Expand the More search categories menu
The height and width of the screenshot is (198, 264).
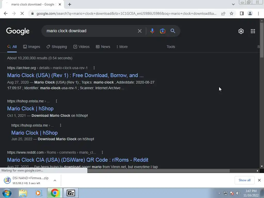[122, 47]
